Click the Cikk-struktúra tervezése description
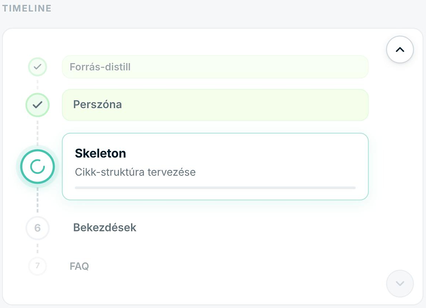The width and height of the screenshot is (426, 308). [135, 172]
